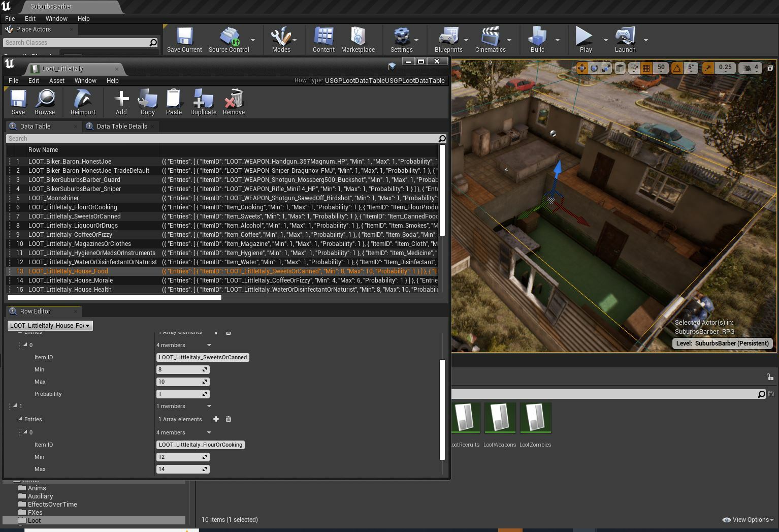Toggle scale snapping in viewport

coord(708,68)
